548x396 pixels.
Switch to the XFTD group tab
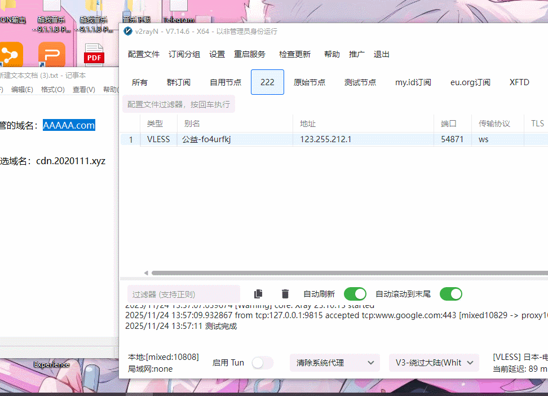(519, 82)
